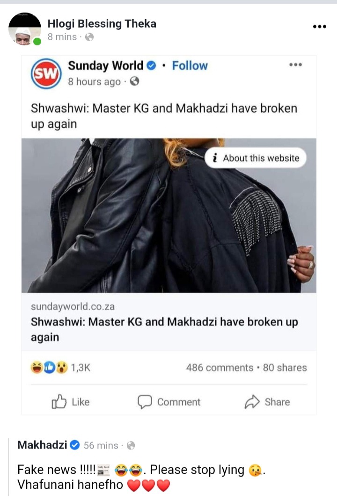The width and height of the screenshot is (337, 499).
Task: Click Hlogi Blessing Theka's name
Action: pos(102,23)
